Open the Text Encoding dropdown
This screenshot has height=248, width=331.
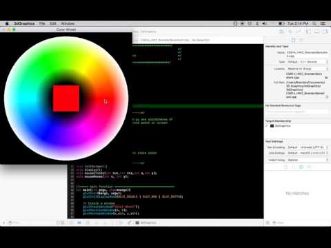pos(307,147)
